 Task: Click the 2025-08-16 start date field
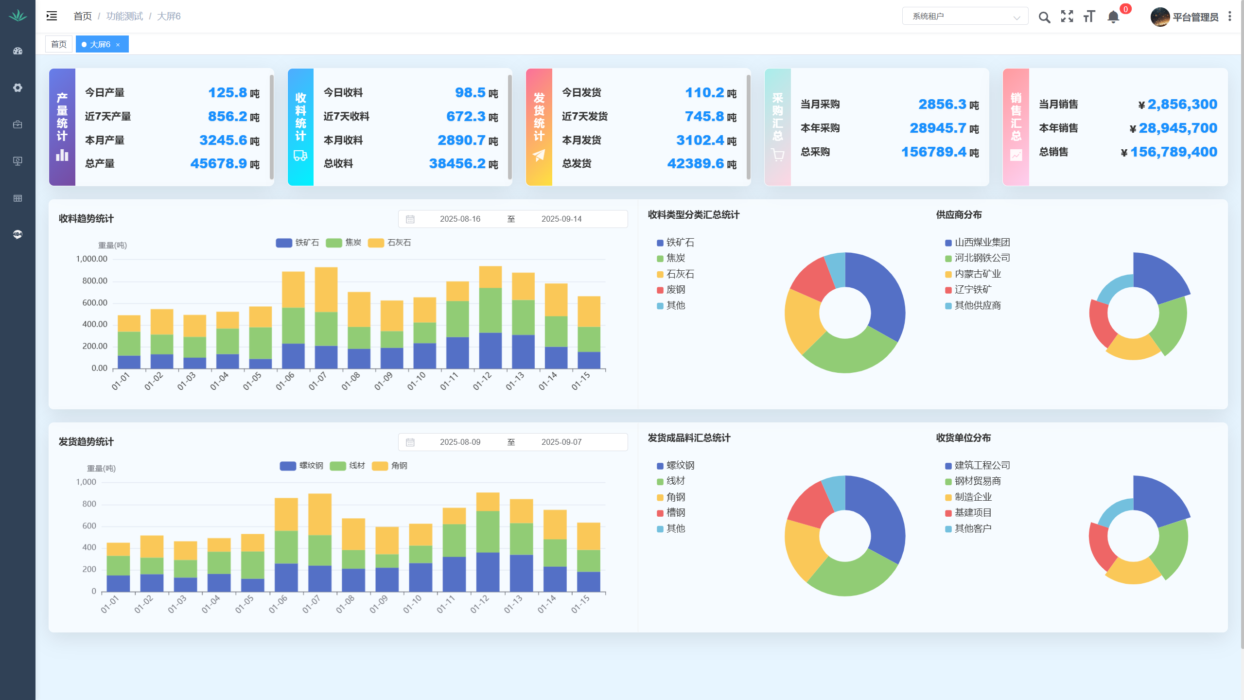460,219
